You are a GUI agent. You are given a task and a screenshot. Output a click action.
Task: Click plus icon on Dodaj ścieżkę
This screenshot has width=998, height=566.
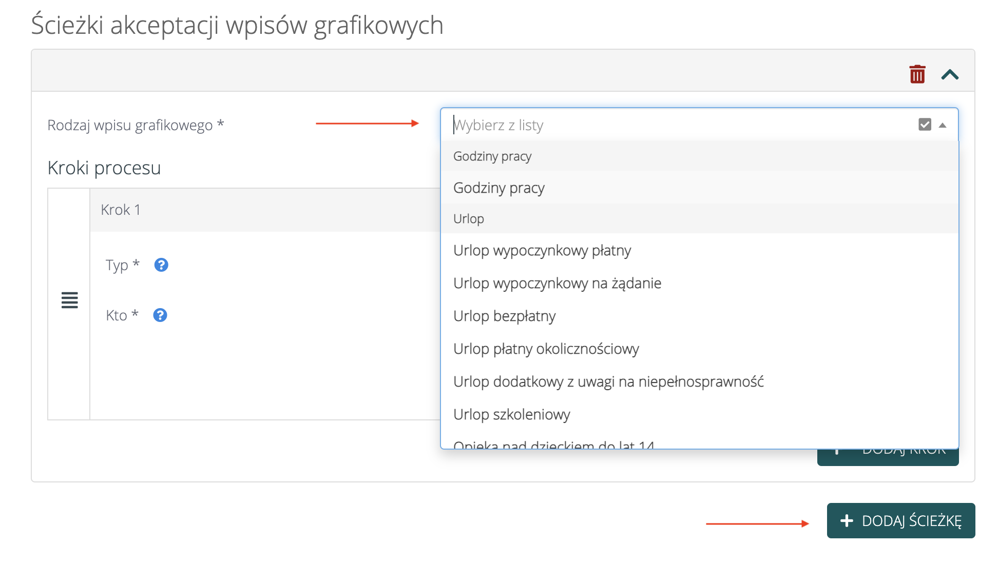click(847, 521)
